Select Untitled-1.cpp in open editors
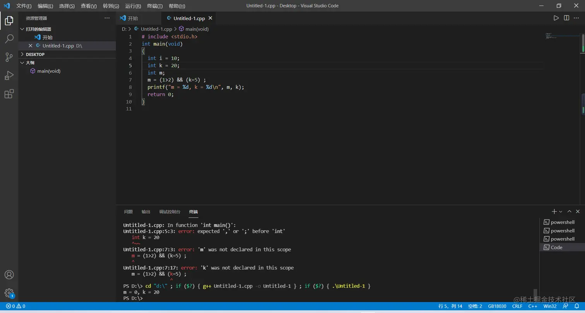 pos(67,46)
